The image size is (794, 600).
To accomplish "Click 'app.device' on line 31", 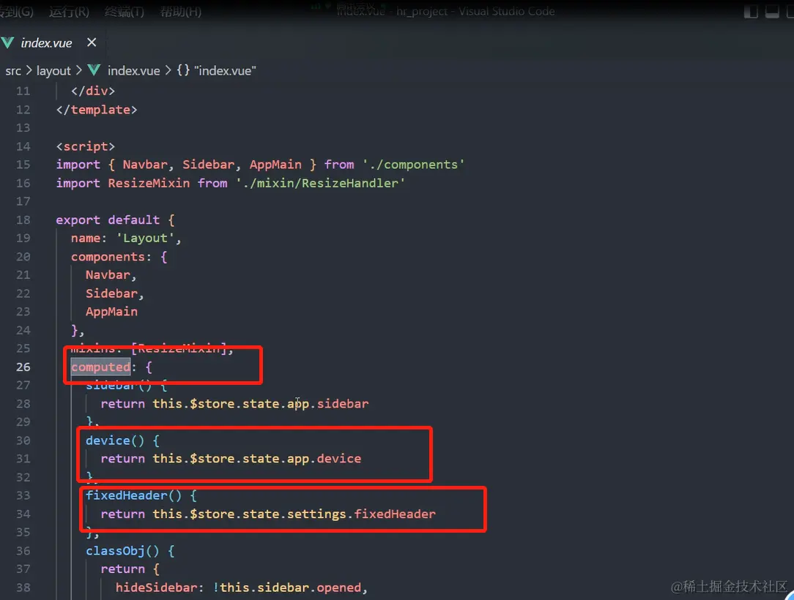I will pos(324,458).
